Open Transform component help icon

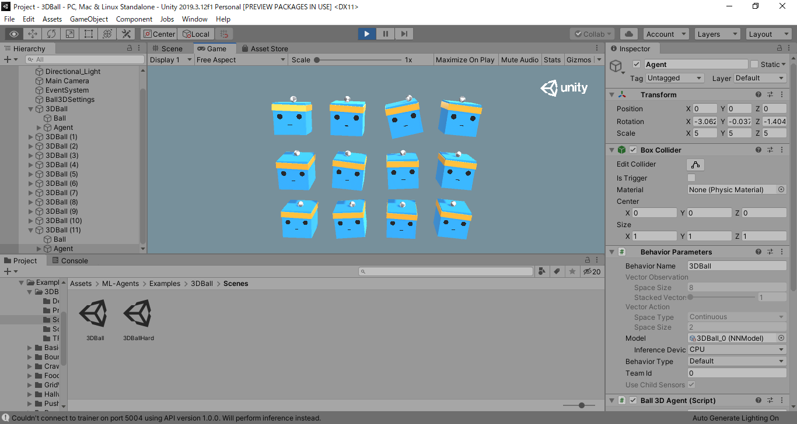758,94
